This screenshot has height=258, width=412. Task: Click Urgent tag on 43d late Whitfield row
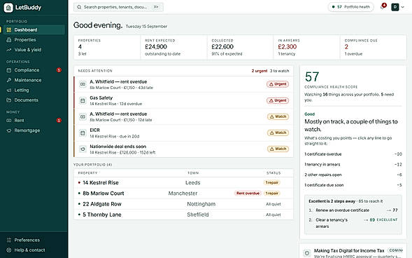[x=278, y=84]
